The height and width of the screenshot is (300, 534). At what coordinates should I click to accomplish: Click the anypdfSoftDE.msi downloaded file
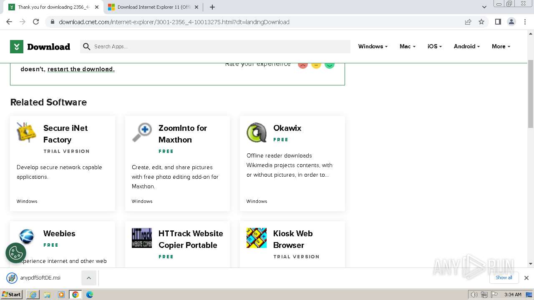click(40, 277)
